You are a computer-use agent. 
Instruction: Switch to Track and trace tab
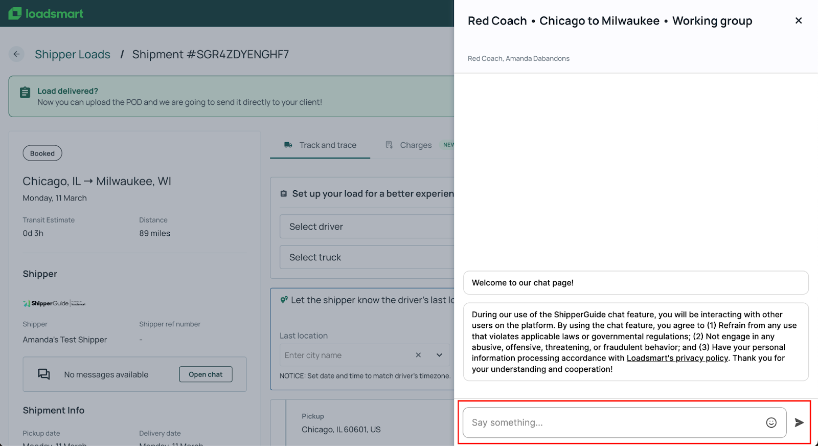point(320,145)
